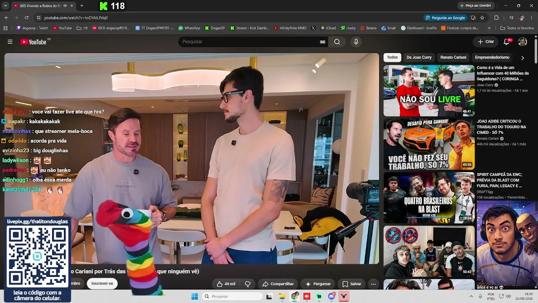Open the 'Stream - Kick Dashb...' bookmark

coord(249,28)
